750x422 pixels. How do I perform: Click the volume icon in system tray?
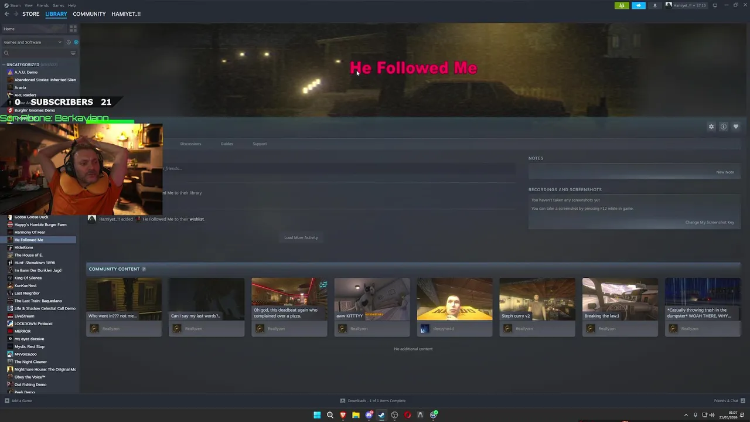(x=712, y=415)
